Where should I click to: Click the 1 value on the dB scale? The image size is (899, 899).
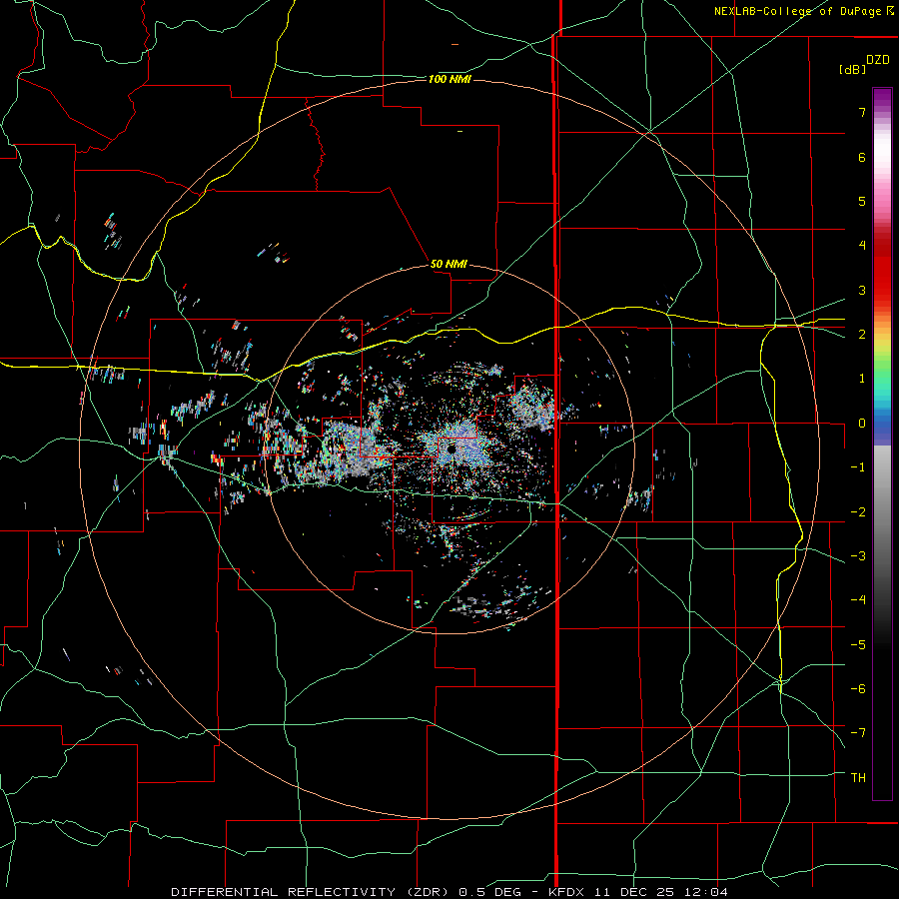coord(862,379)
